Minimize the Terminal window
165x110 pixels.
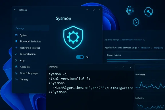click(x=116, y=67)
